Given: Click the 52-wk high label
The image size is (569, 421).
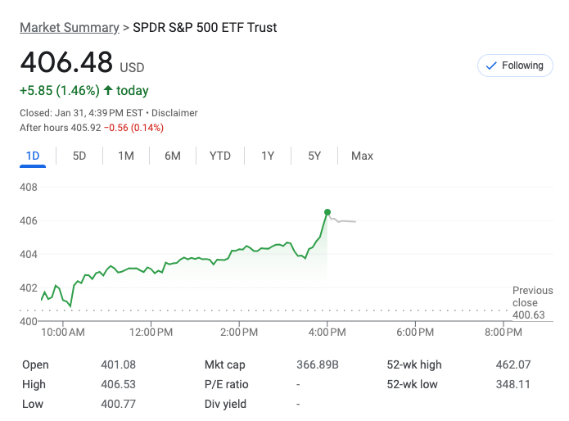Looking at the screenshot, I should click(x=414, y=365).
